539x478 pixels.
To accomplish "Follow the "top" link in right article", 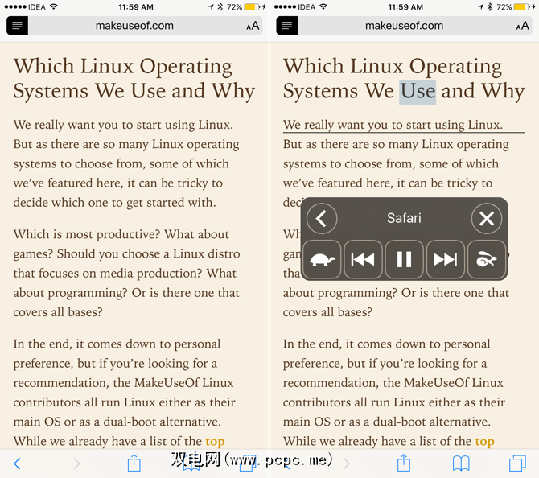I will (484, 441).
